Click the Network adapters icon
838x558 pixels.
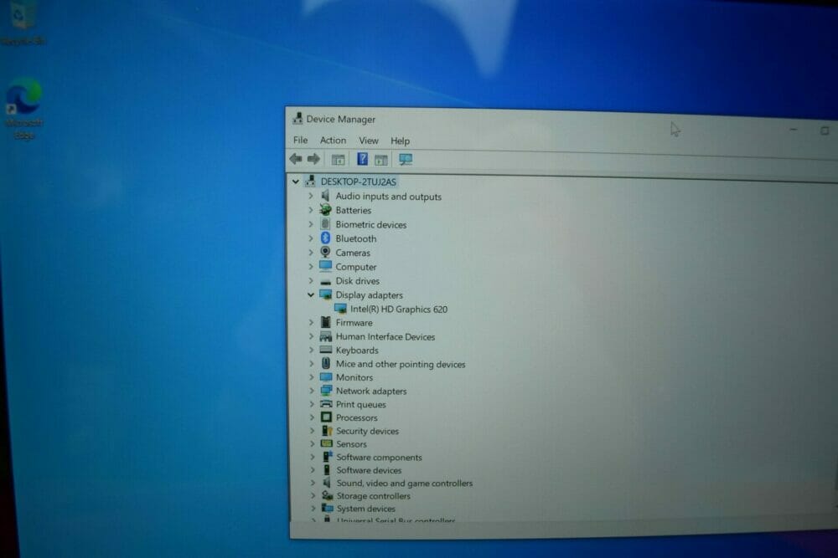(326, 391)
